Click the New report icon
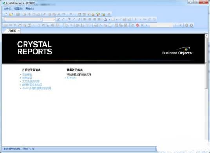Viewport: 210px width, 153px height. coord(6,14)
